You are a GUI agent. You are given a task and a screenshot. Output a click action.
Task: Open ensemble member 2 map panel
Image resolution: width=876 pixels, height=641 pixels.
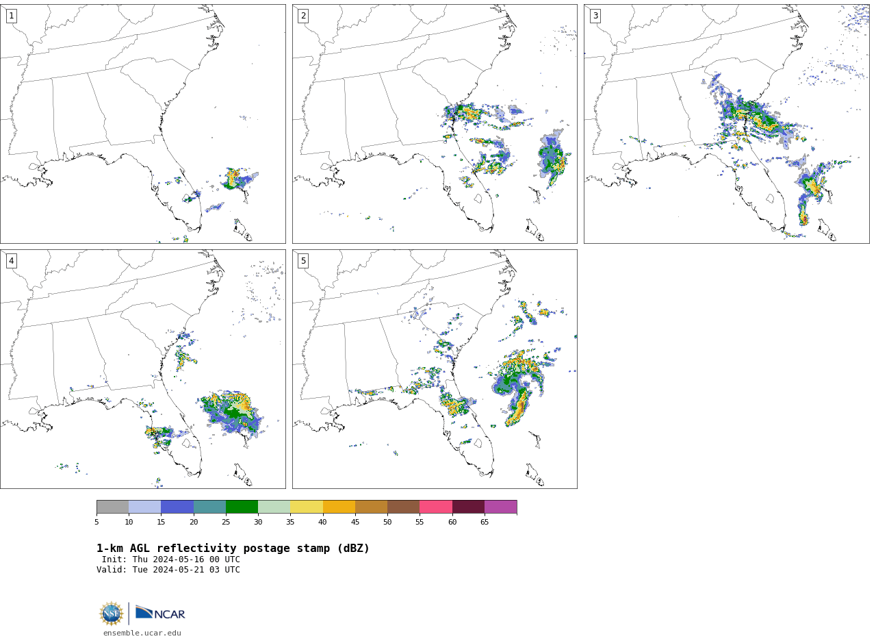click(x=435, y=124)
